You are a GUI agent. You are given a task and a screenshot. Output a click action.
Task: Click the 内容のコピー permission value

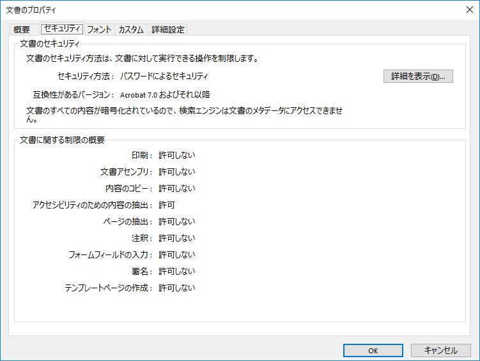click(x=177, y=188)
